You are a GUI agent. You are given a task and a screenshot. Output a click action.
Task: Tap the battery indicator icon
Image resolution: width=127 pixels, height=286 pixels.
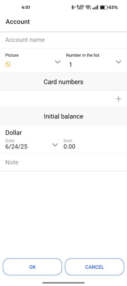104,8
